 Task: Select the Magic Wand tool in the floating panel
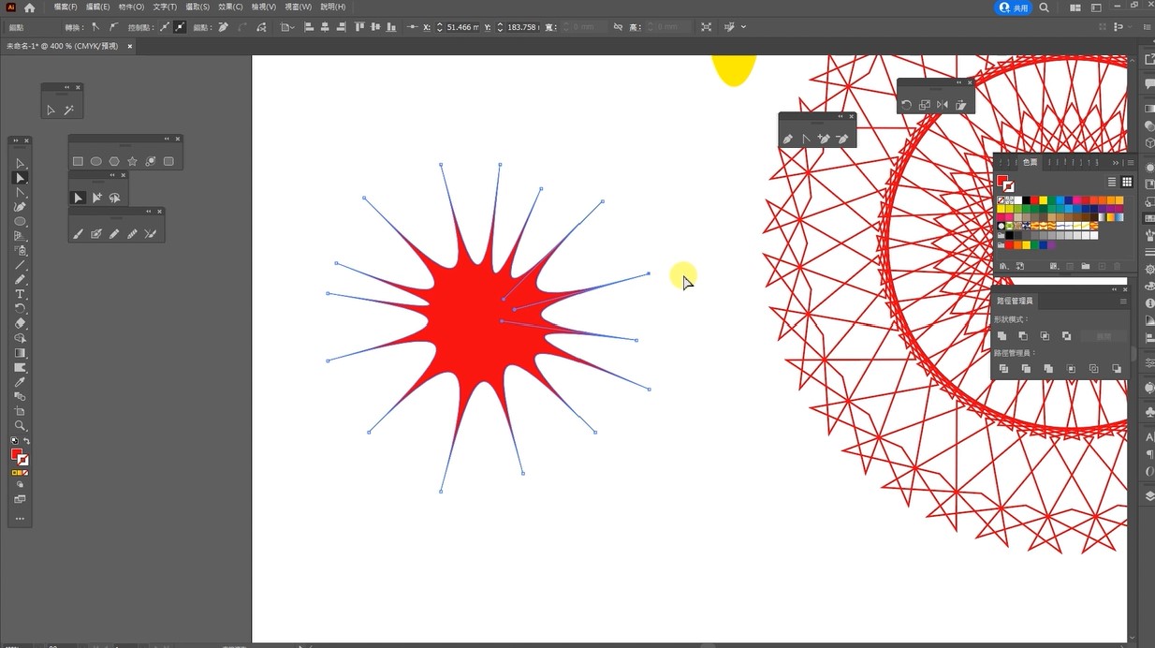pyautogui.click(x=69, y=110)
